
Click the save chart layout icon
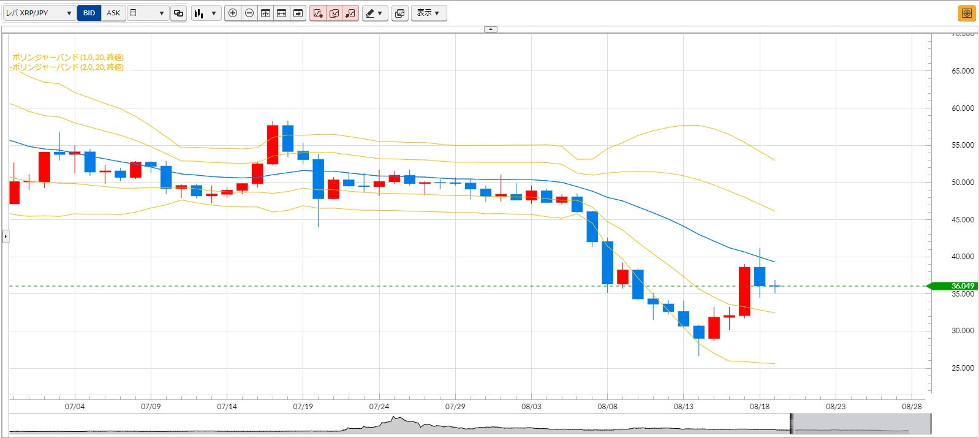point(400,13)
